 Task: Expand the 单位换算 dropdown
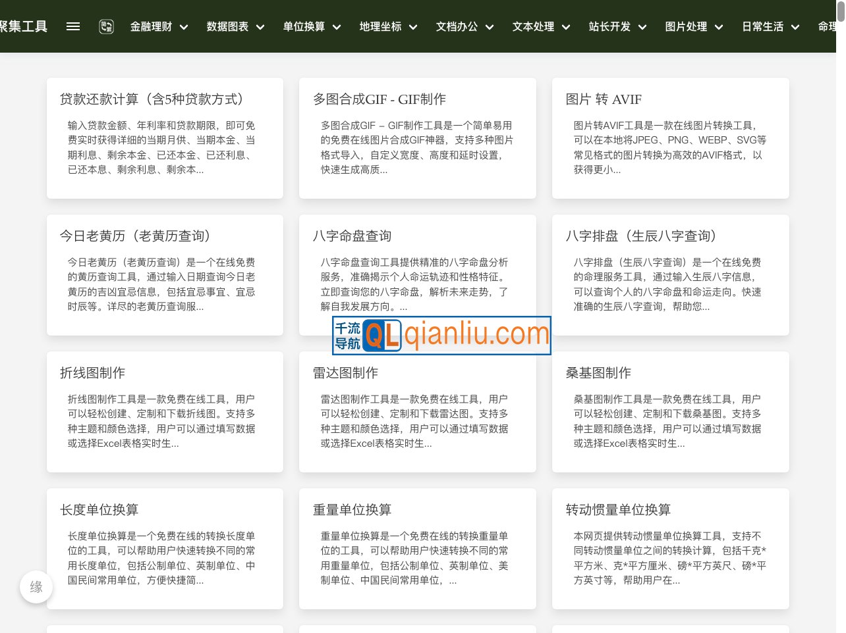pos(311,26)
